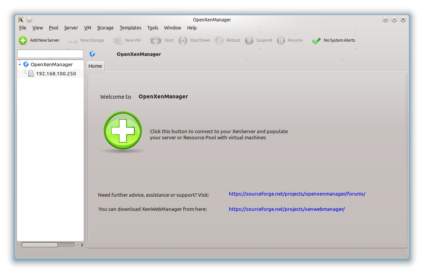Open the Templates menu

(130, 28)
